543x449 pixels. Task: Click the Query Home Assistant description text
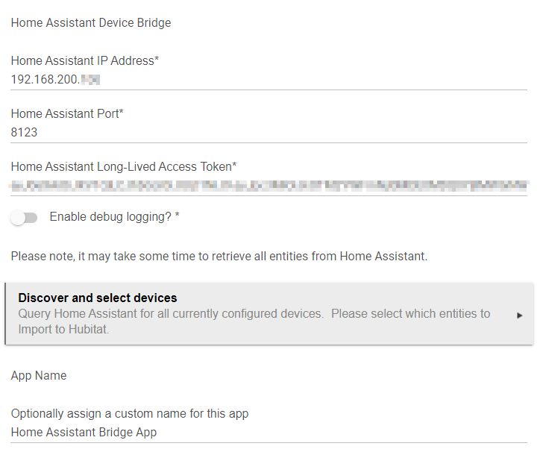pyautogui.click(x=171, y=314)
